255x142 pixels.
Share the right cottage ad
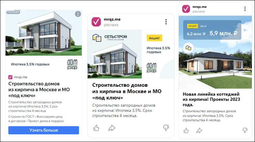pyautogui.click(x=199, y=130)
